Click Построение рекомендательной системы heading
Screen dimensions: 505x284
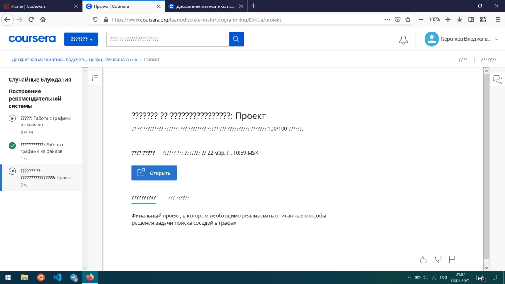point(35,99)
